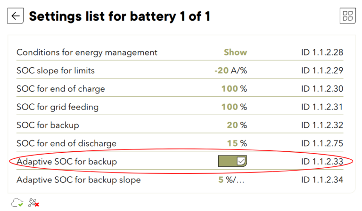Select the SOC for end of discharge label

[66, 143]
